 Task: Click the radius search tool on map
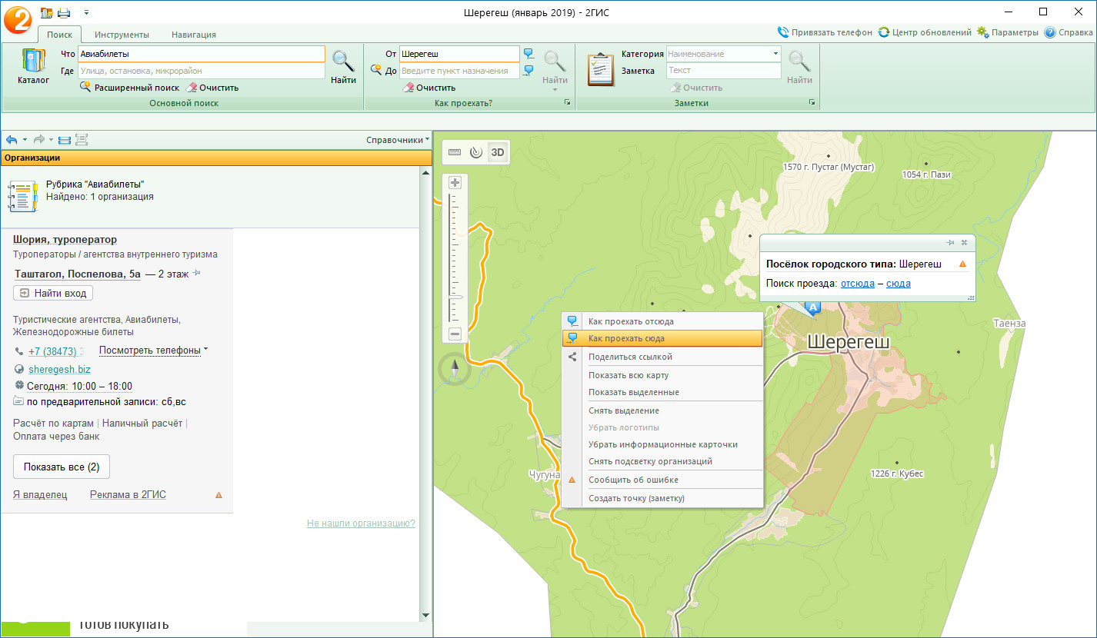click(x=475, y=152)
